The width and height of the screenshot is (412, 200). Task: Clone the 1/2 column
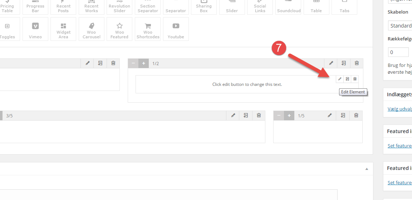click(344, 63)
